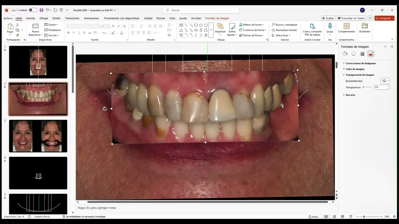
Task: Click the Compartir share button
Action: (x=384, y=18)
